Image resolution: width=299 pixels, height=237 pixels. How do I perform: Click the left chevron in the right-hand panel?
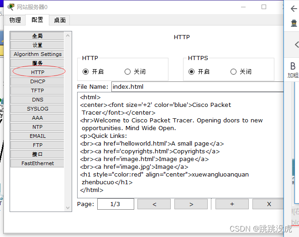[297, 45]
